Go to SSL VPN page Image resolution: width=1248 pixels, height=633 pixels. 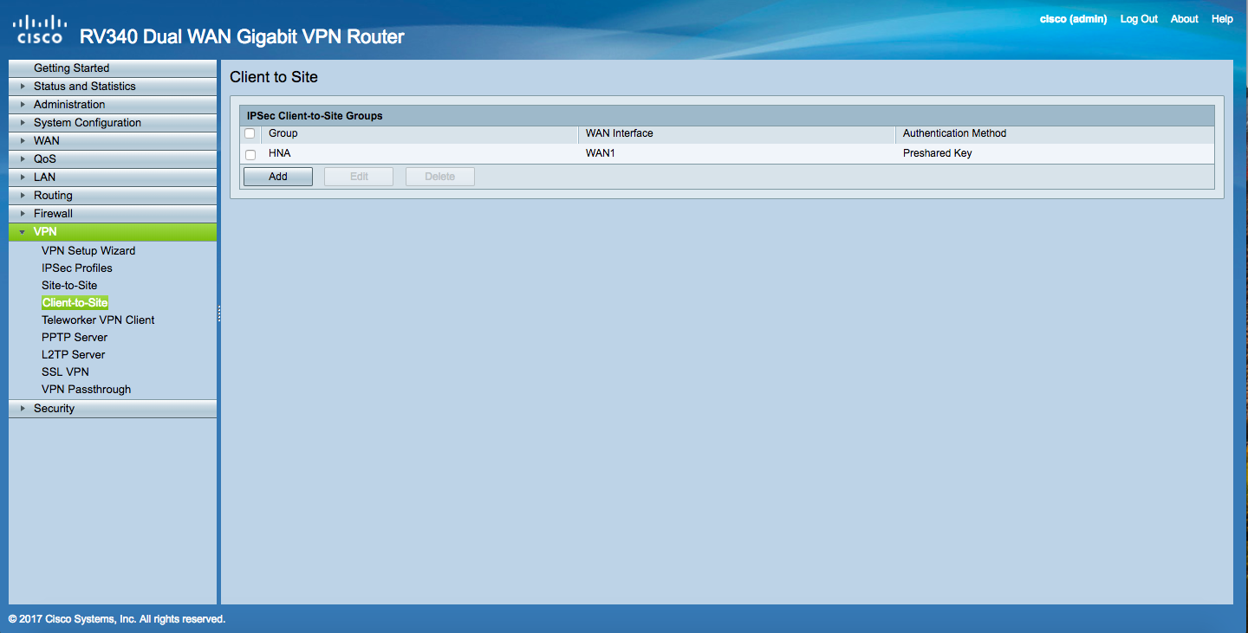tap(65, 371)
